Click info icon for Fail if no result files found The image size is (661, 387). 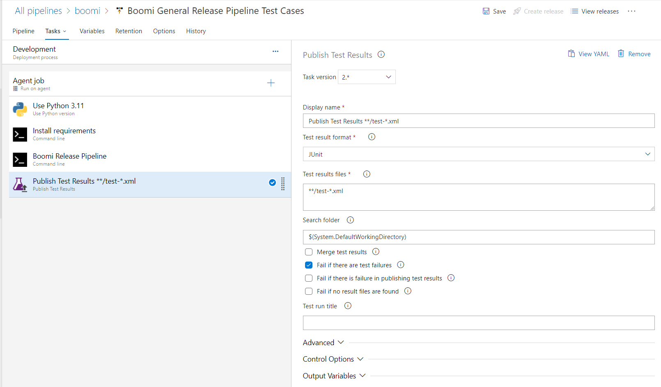[408, 291]
